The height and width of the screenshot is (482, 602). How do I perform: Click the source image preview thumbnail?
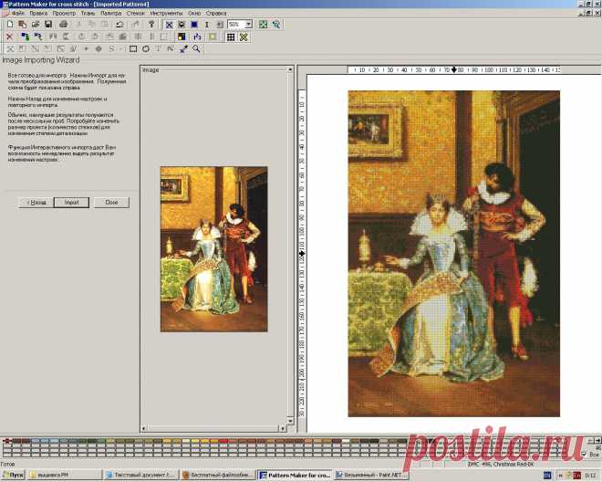tap(213, 249)
